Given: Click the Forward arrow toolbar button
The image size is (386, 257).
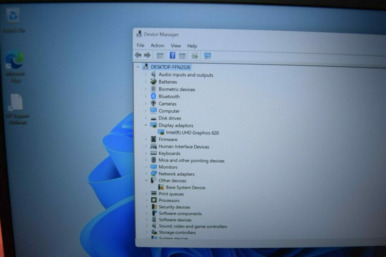Looking at the screenshot, I should (x=147, y=55).
